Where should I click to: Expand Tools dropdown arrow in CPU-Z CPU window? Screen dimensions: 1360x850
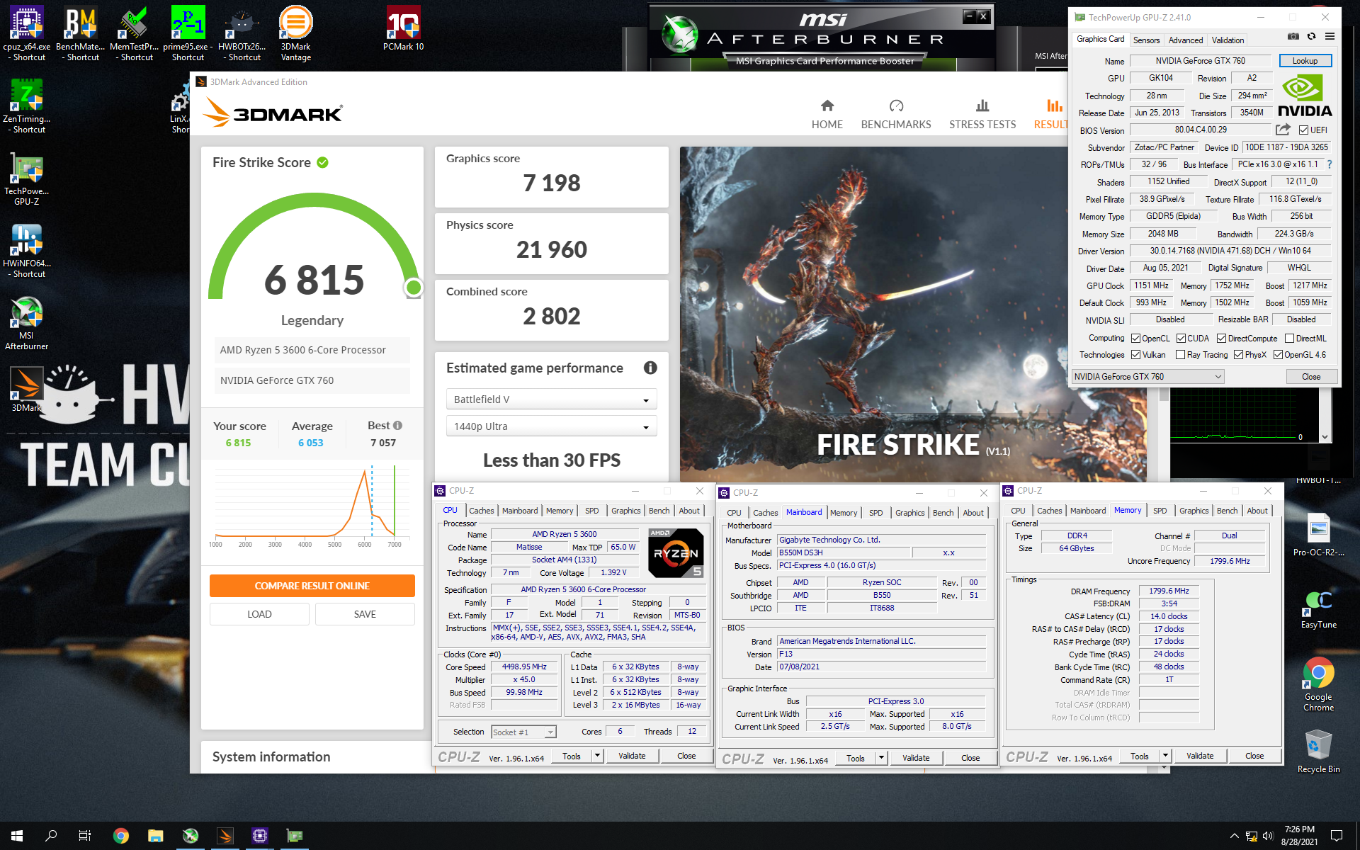click(597, 756)
